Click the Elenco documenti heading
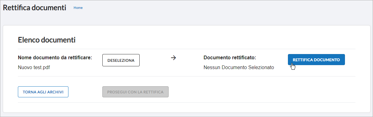 tap(47, 40)
